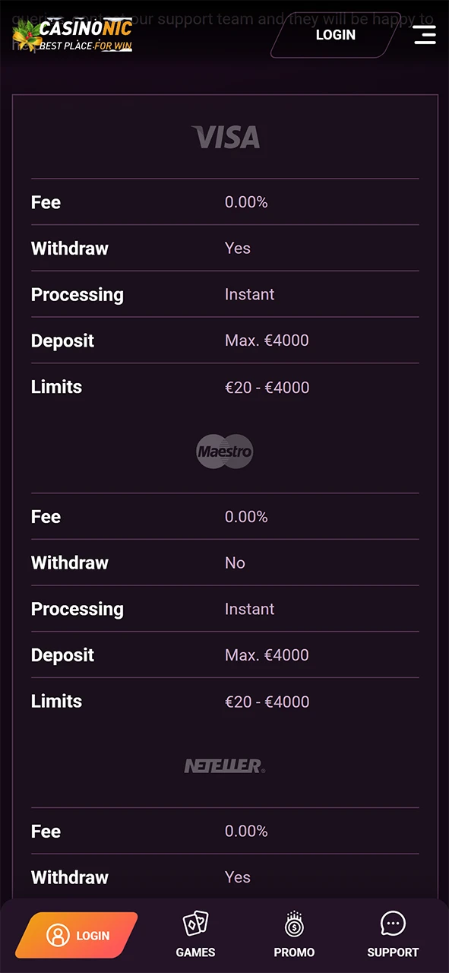Click the Deposit Max €4000 value under VISA
The image size is (449, 973).
[267, 341]
